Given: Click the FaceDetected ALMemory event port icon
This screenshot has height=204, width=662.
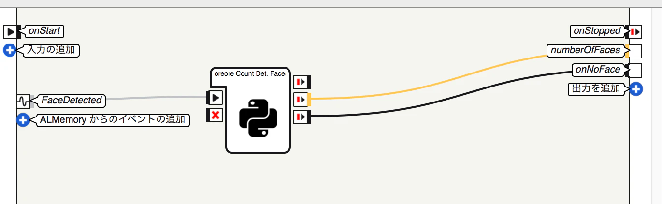Looking at the screenshot, I should [23, 101].
